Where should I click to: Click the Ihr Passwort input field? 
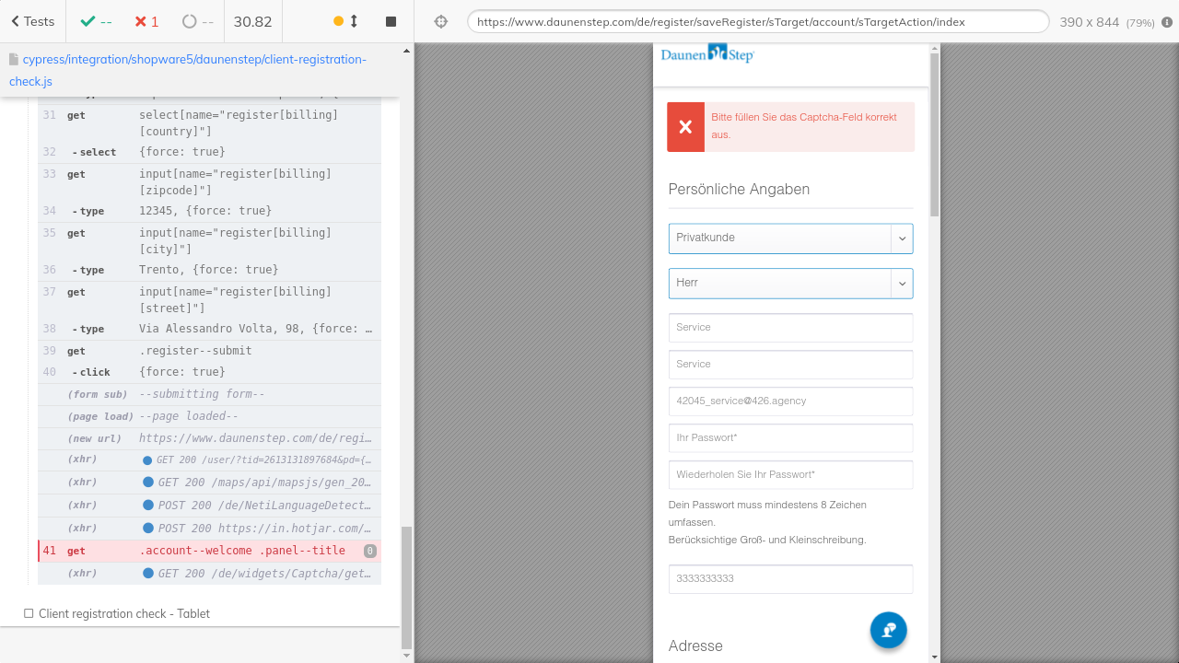click(x=790, y=438)
